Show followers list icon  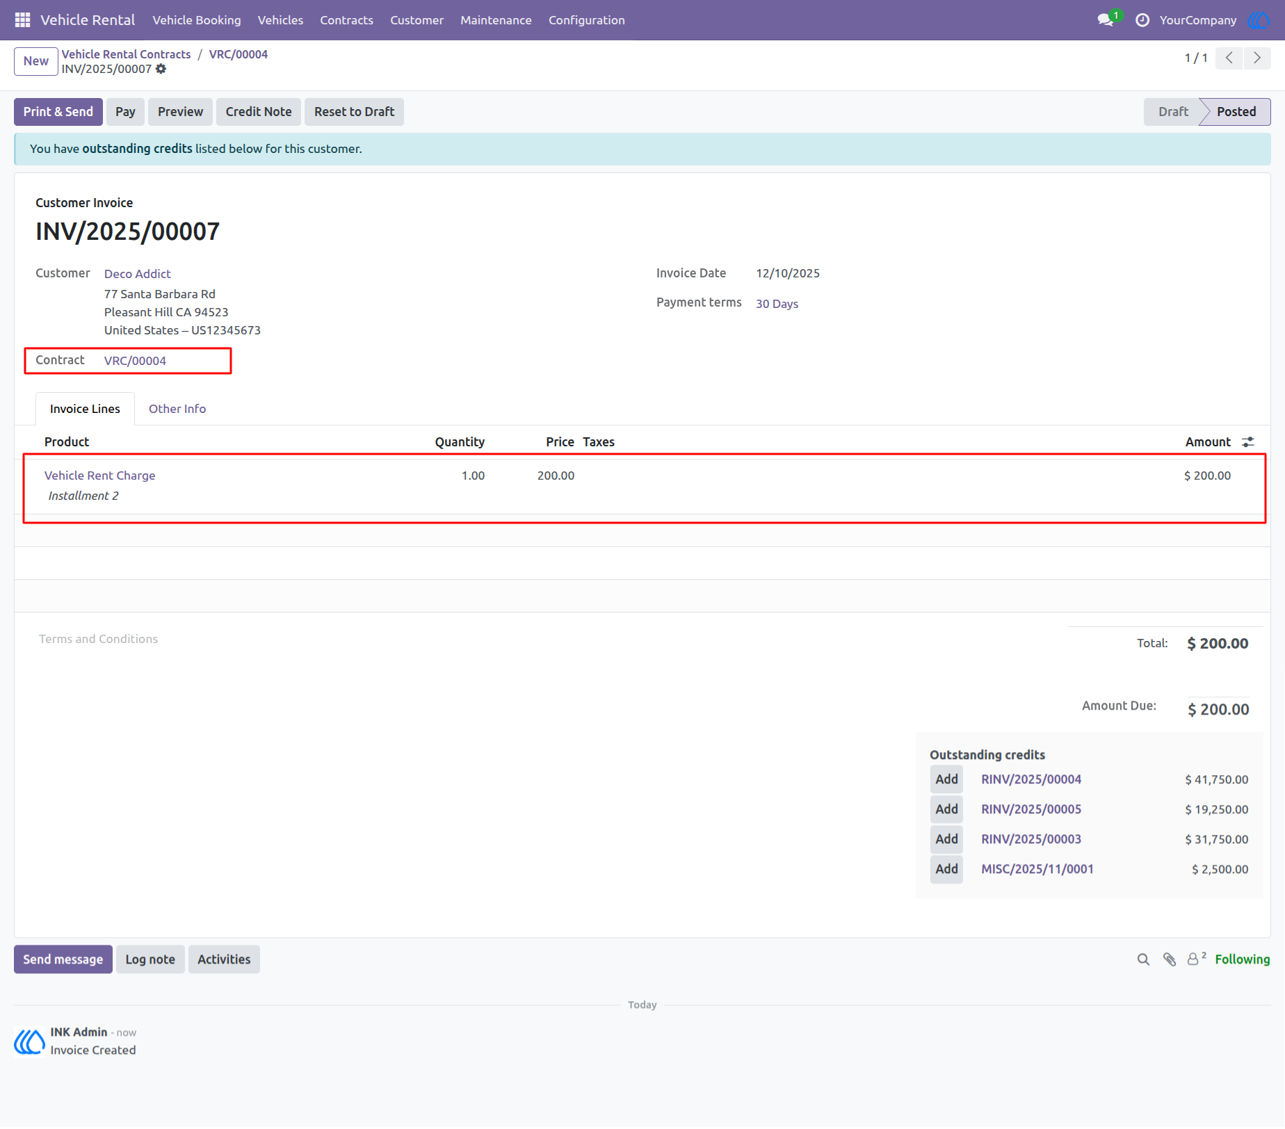click(1196, 959)
